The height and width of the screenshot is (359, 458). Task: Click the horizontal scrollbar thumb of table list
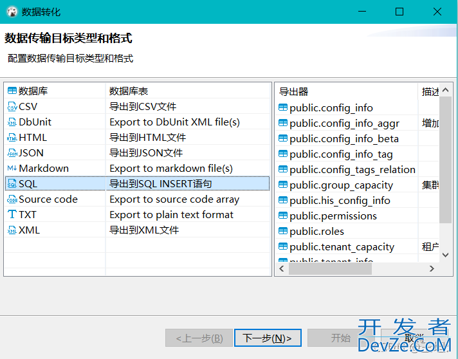tap(330, 268)
